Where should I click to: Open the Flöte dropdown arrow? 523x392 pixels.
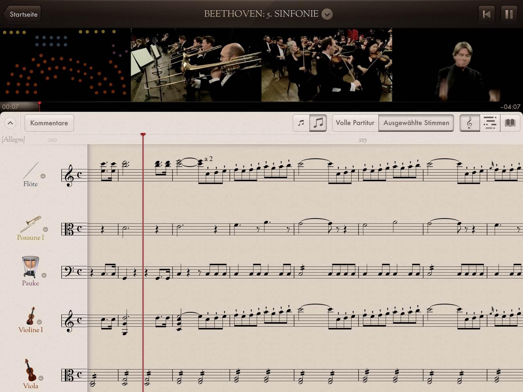pos(43,176)
